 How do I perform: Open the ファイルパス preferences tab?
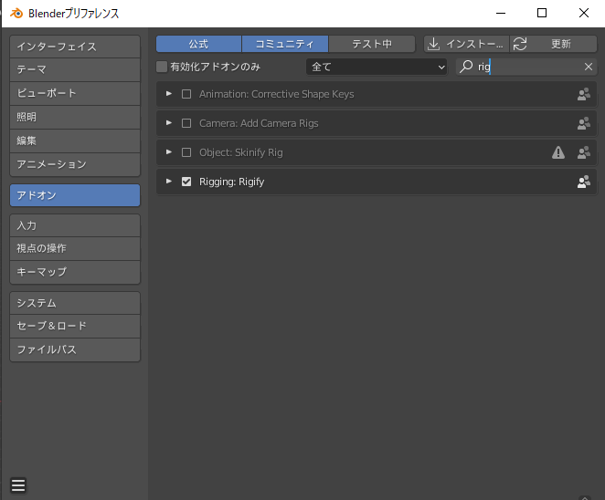click(x=75, y=349)
